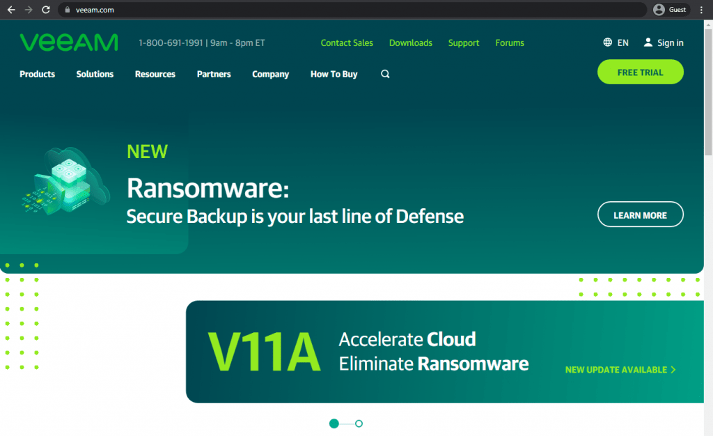Click the veeam.com address bar
The height and width of the screenshot is (436, 713).
[352, 10]
